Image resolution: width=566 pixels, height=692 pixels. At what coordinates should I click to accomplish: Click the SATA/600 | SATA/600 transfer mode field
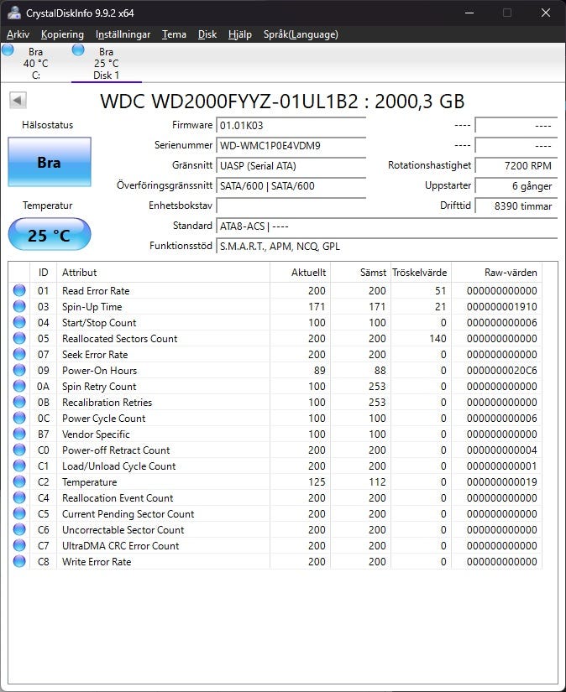tap(291, 186)
